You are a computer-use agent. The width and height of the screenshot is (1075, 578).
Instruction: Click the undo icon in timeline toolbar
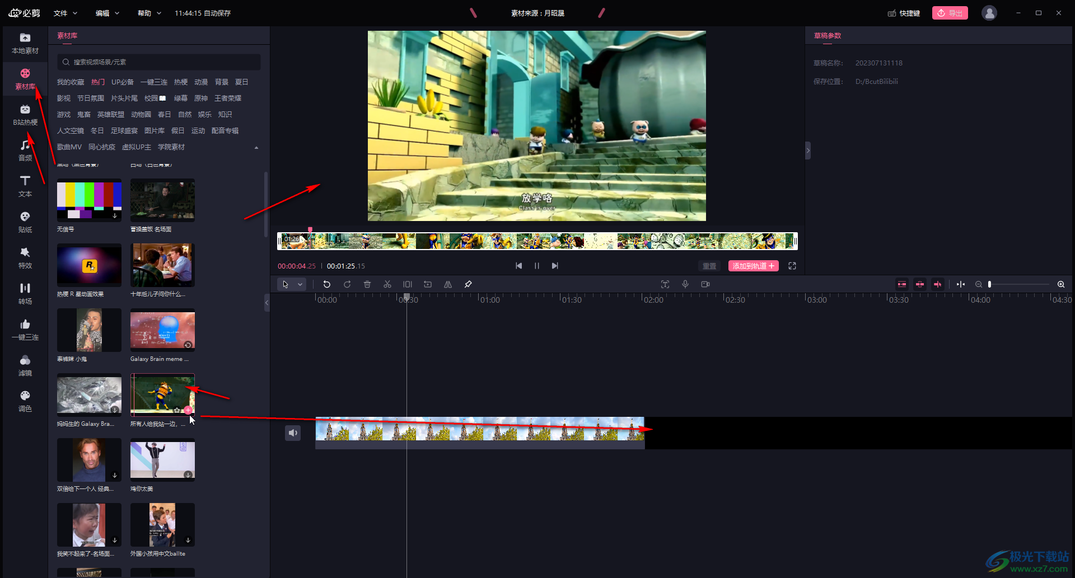pos(327,284)
